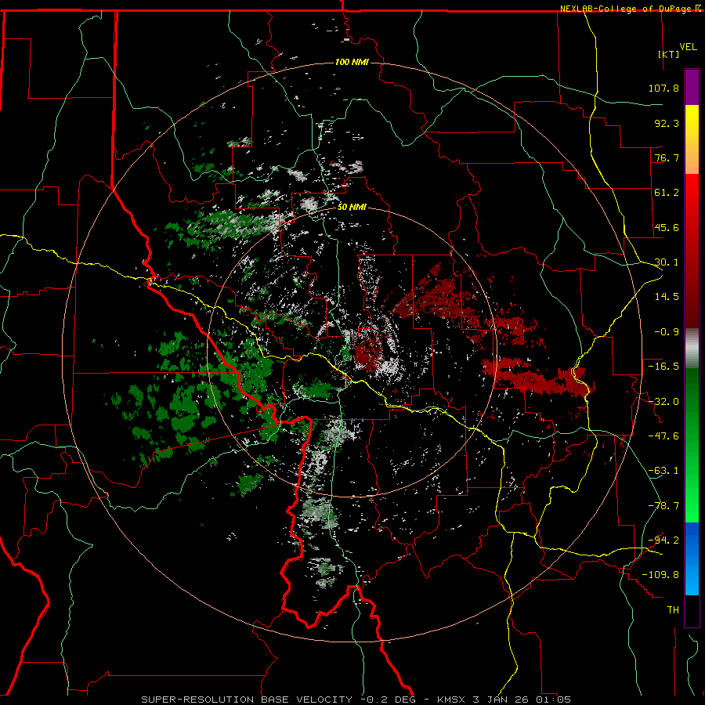Click the purple segment of velocity color bar

[x=692, y=87]
